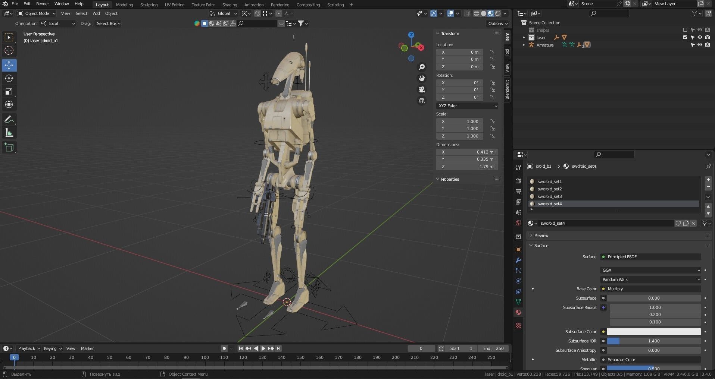Viewport: 715px width, 379px height.
Task: Expand the Preview panel
Action: tap(541, 236)
